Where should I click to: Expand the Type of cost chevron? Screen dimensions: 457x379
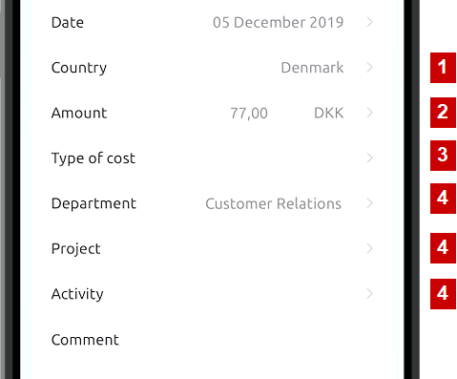tap(369, 158)
